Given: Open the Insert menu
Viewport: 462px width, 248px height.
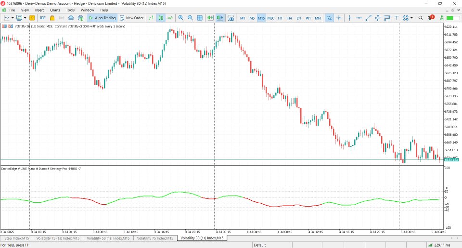Looking at the screenshot, I should point(39,10).
